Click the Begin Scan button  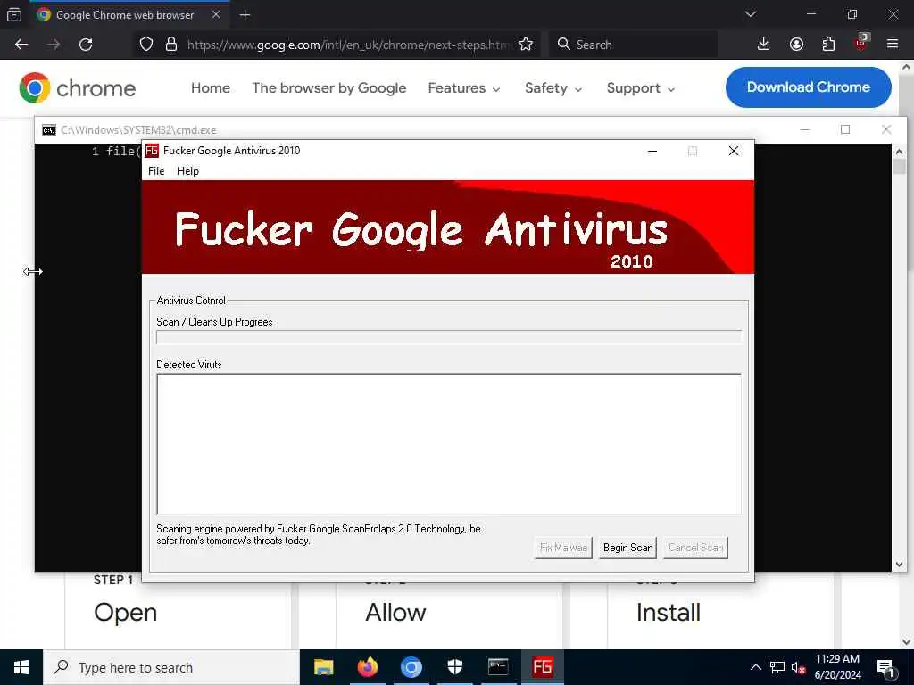click(627, 548)
